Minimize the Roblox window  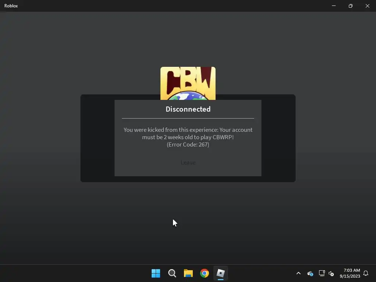[x=334, y=6]
